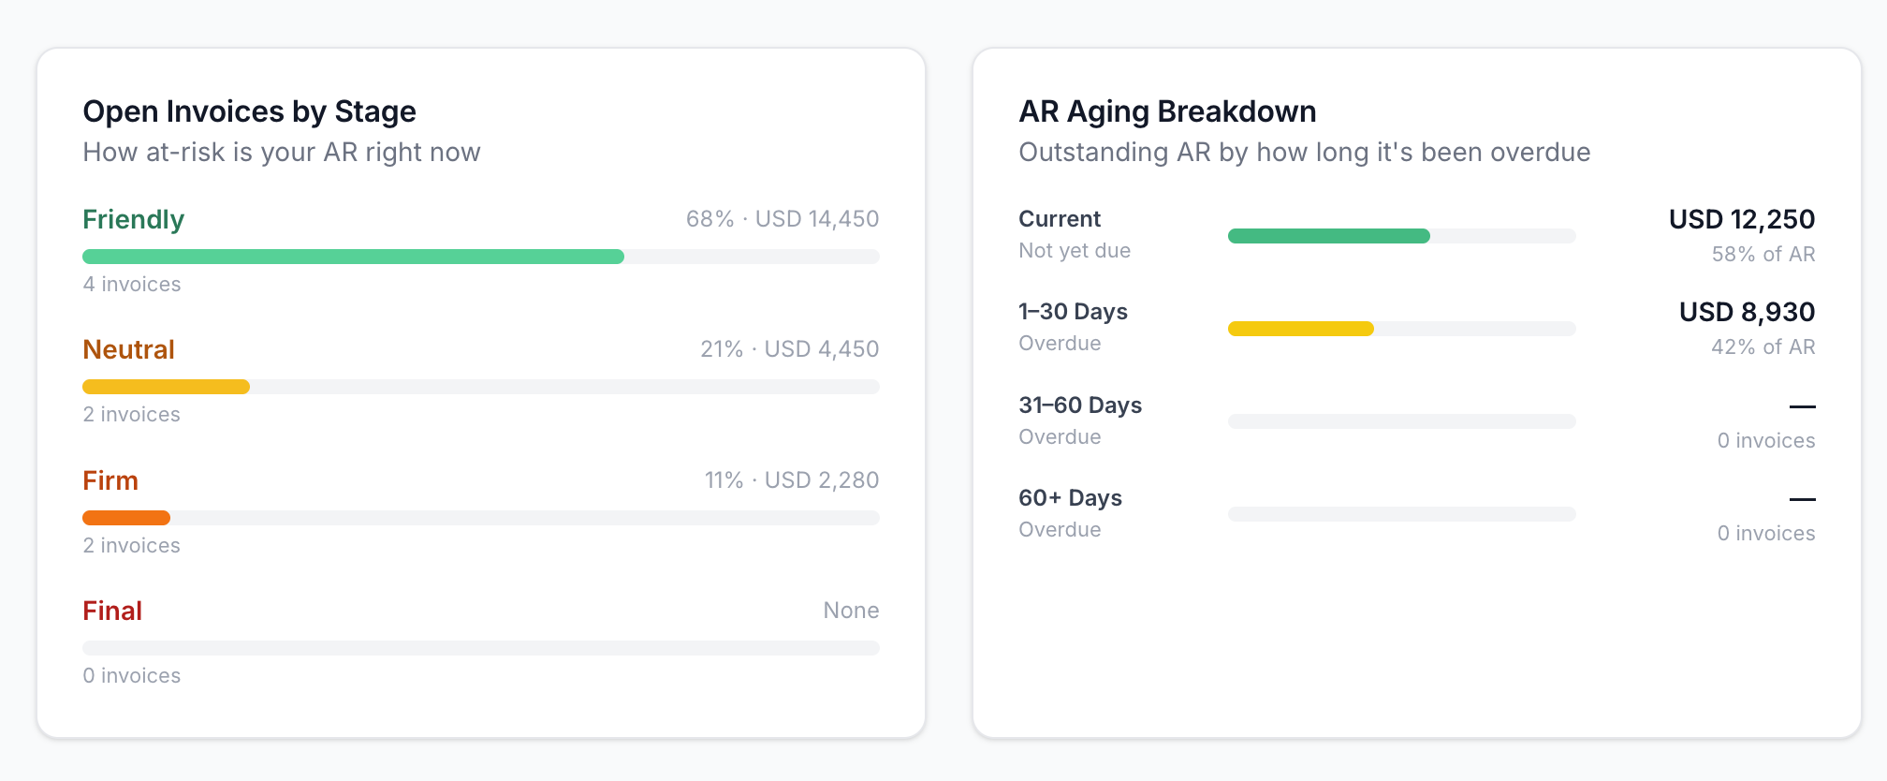Click the "68% · USD 14,450" Friendly summary
The height and width of the screenshot is (781, 1887).
(x=782, y=219)
